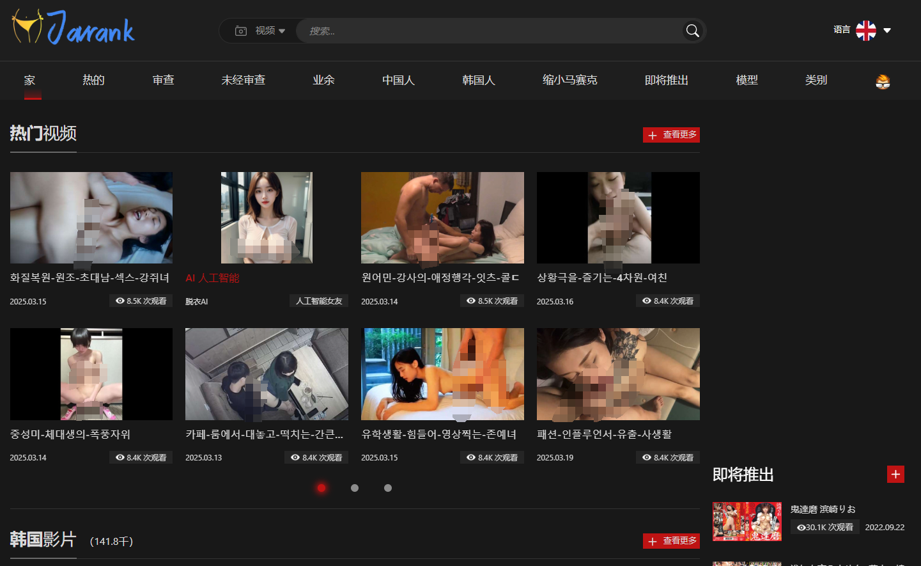
Task: Click the 韩国影片 section heading
Action: coord(43,539)
